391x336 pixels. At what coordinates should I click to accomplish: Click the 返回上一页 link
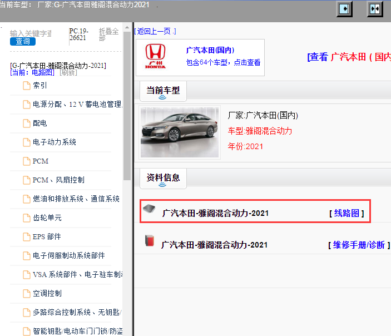155,31
